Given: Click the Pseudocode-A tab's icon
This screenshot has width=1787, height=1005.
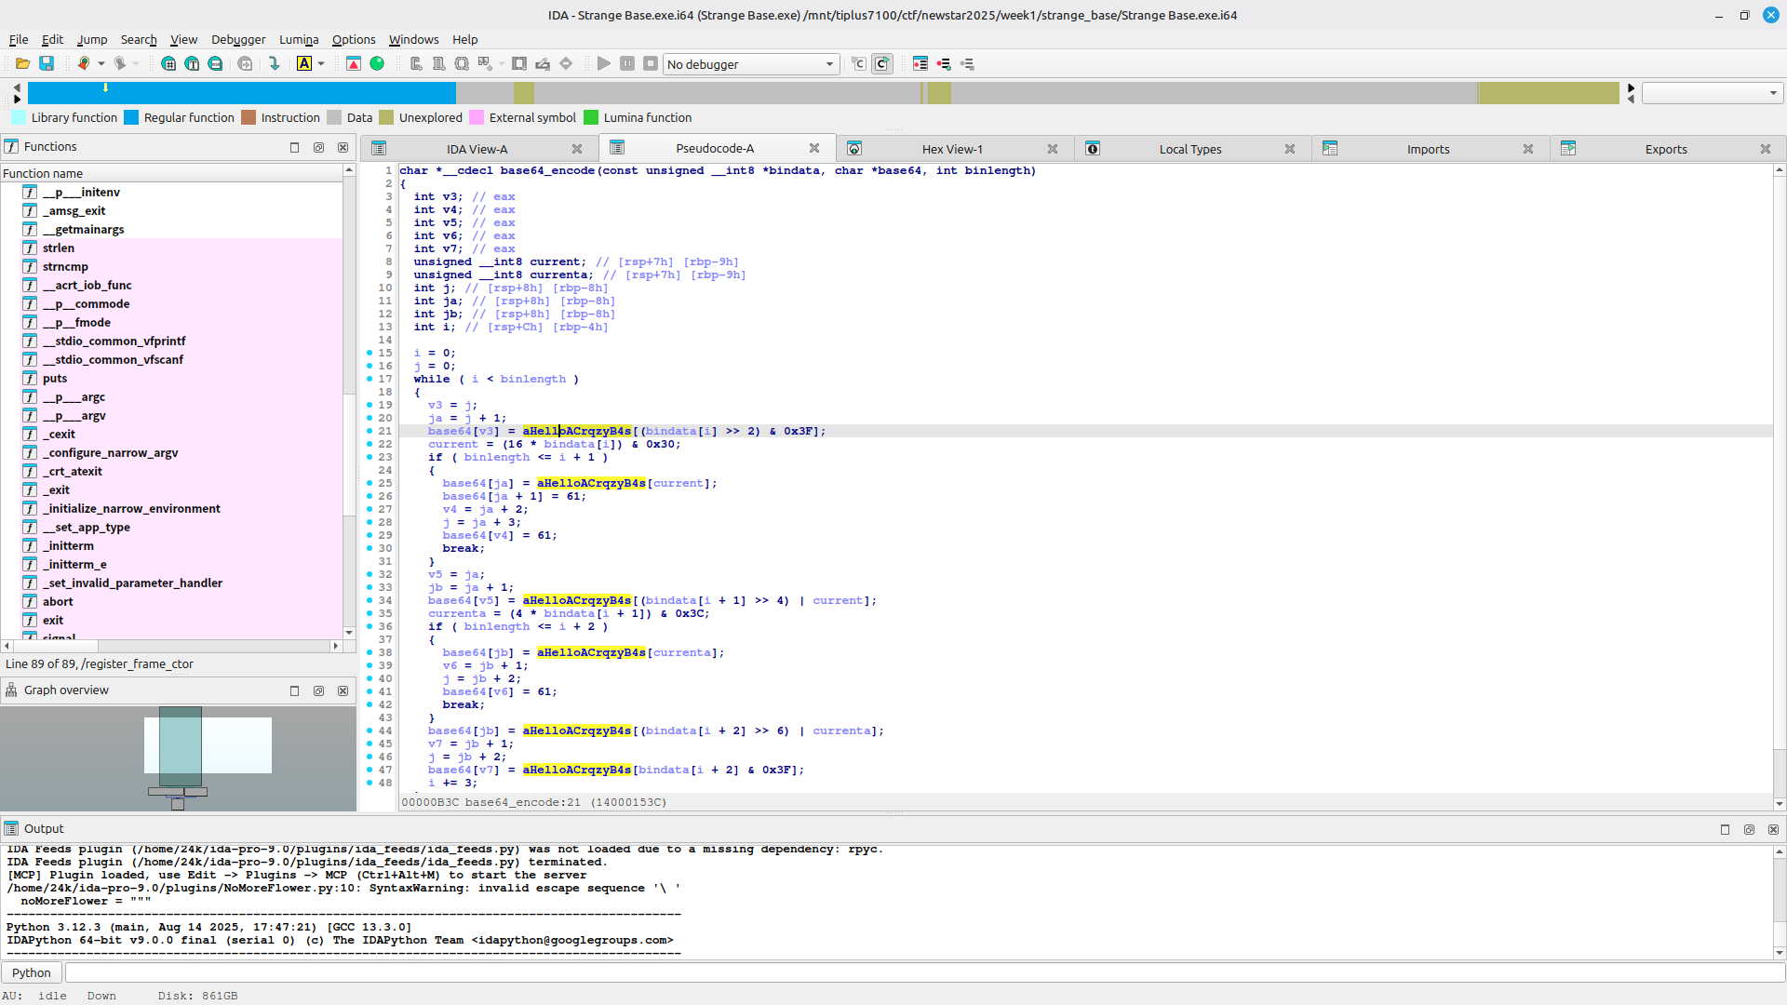Looking at the screenshot, I should pos(617,148).
